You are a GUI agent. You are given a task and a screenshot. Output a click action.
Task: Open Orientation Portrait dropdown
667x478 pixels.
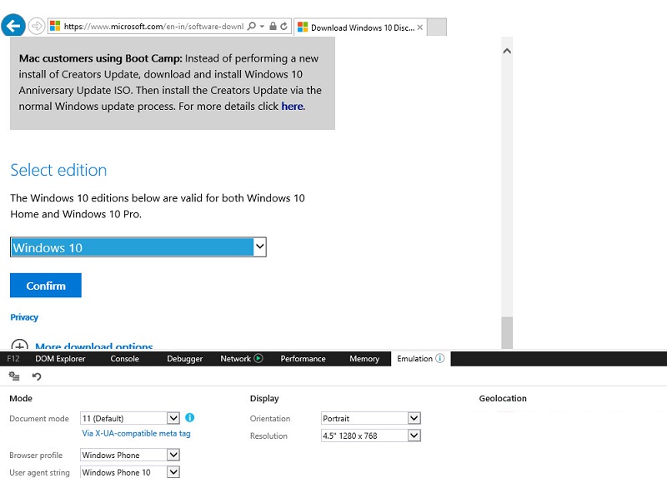(x=371, y=419)
